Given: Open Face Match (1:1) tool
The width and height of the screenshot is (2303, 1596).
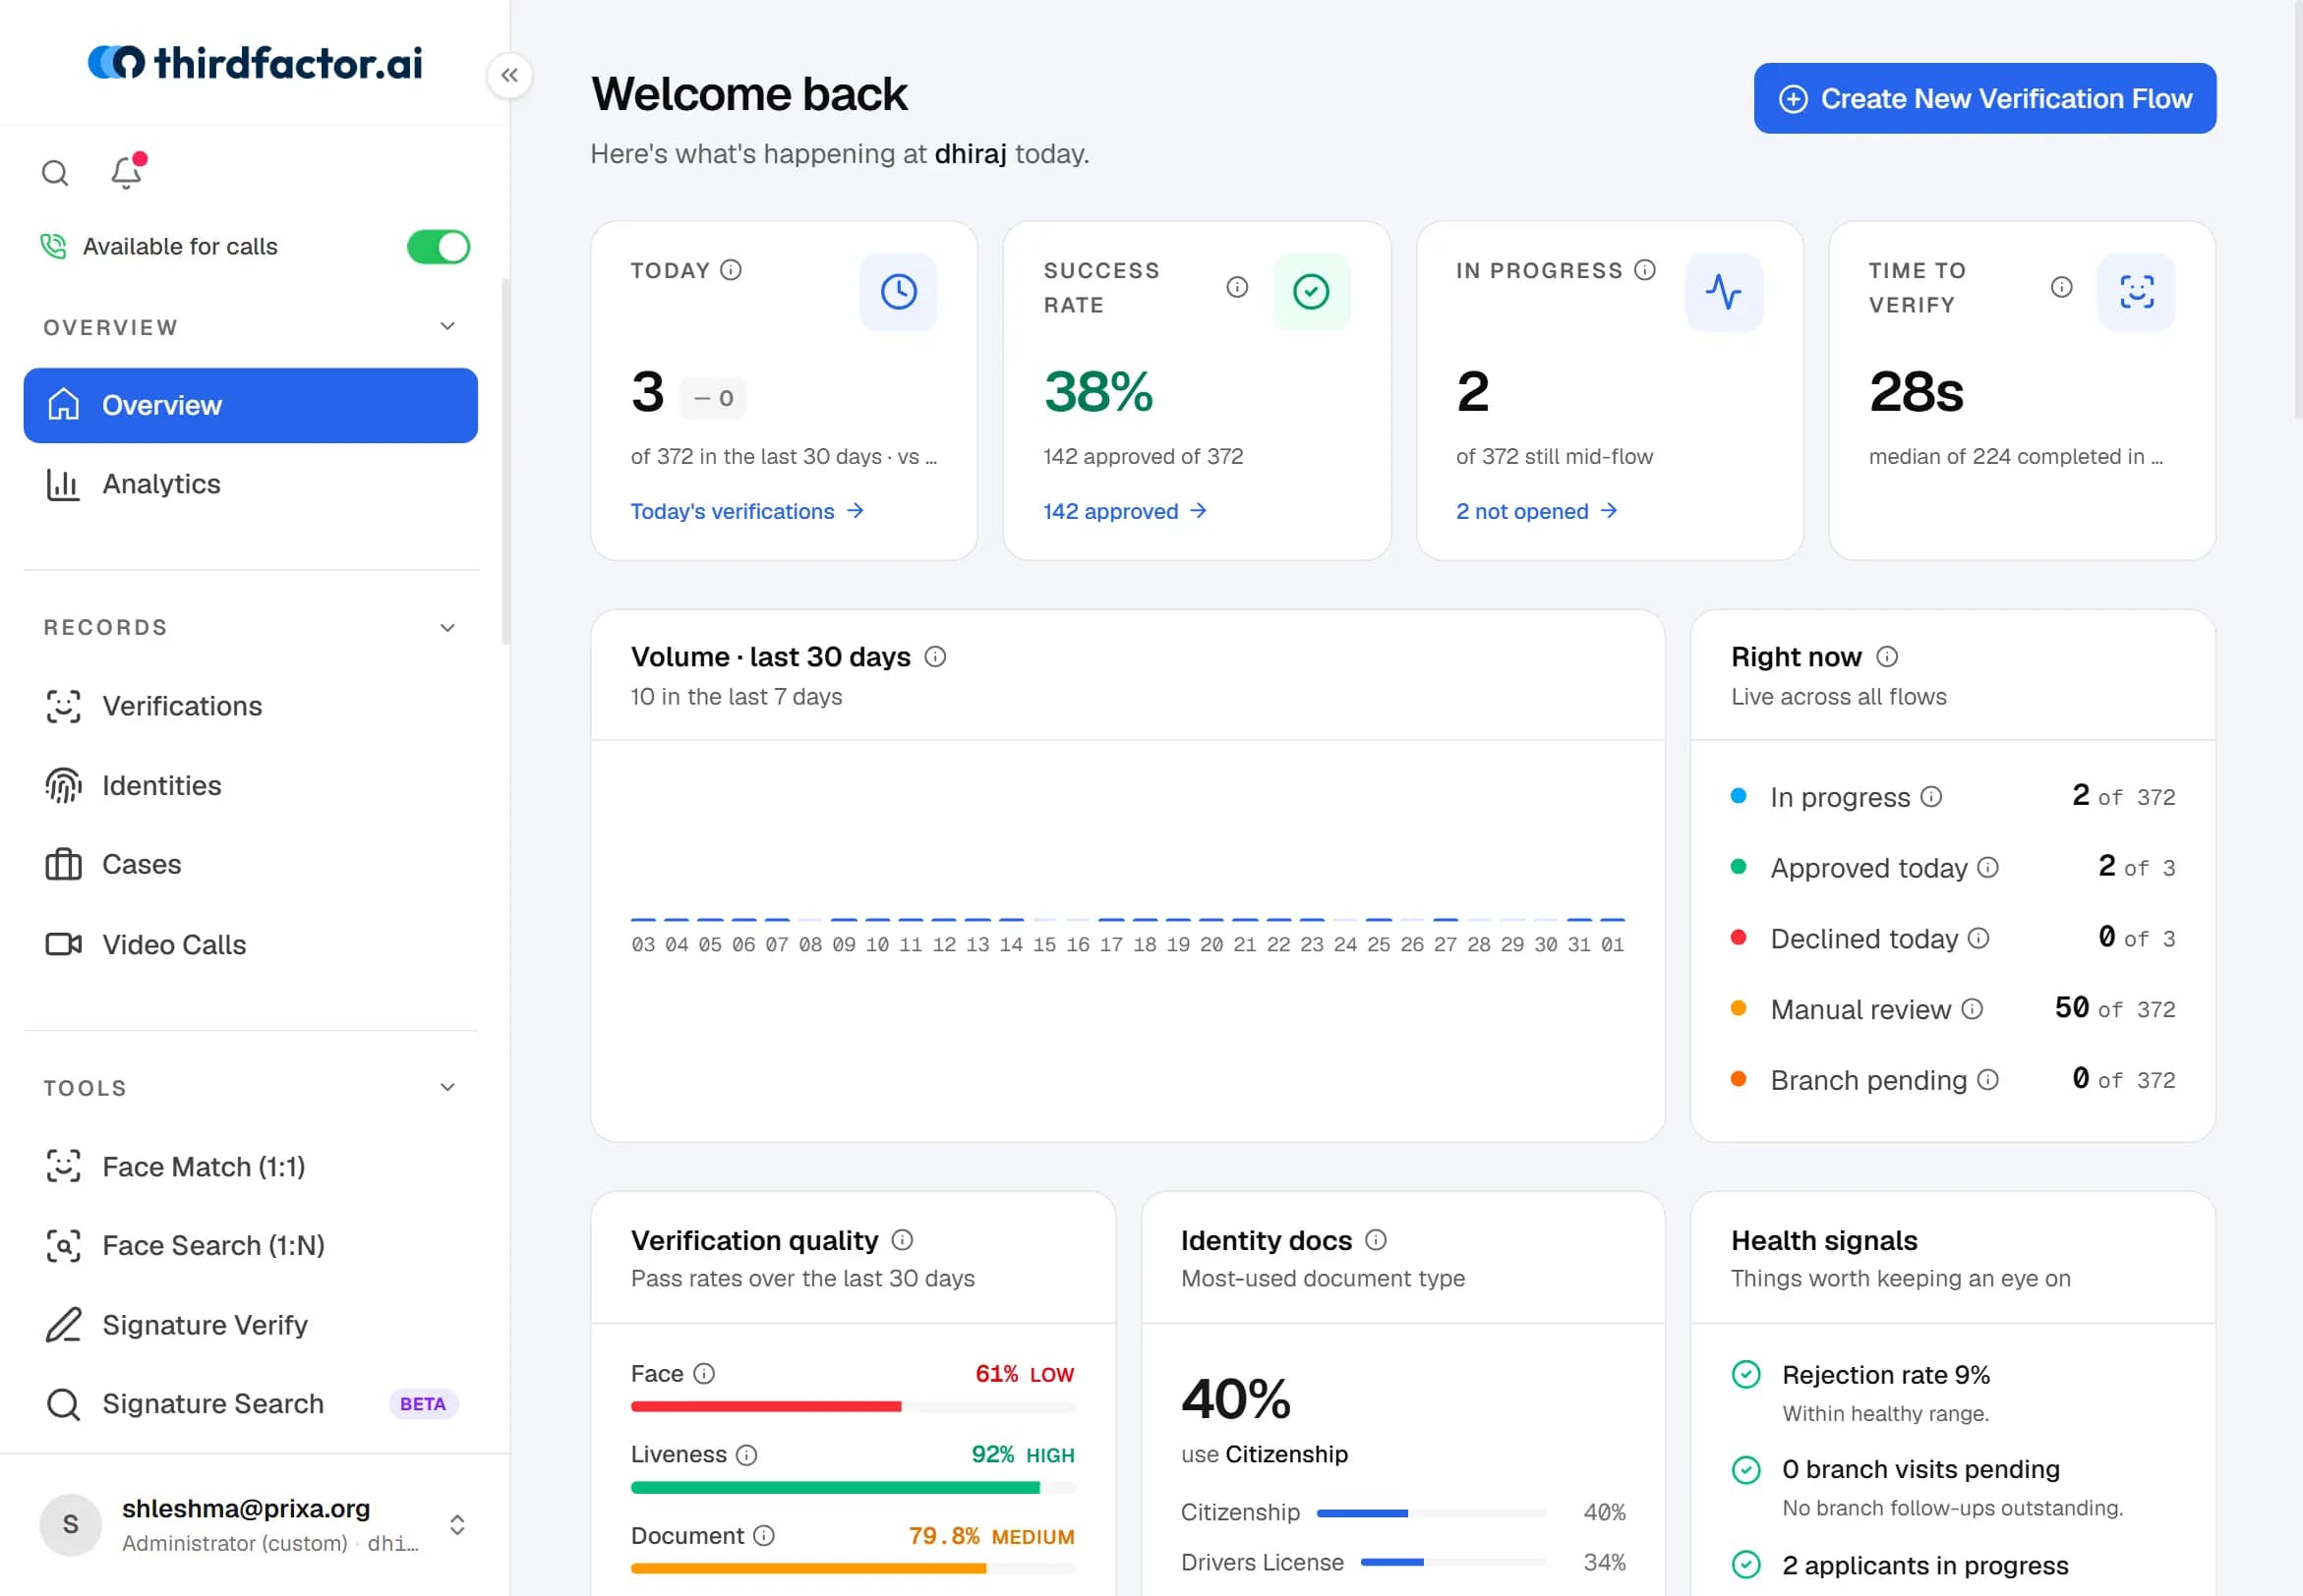Looking at the screenshot, I should 250,1167.
